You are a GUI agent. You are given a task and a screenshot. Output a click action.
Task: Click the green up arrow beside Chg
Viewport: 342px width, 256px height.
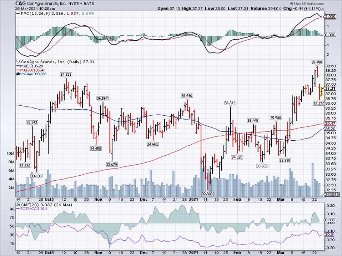coord(322,9)
